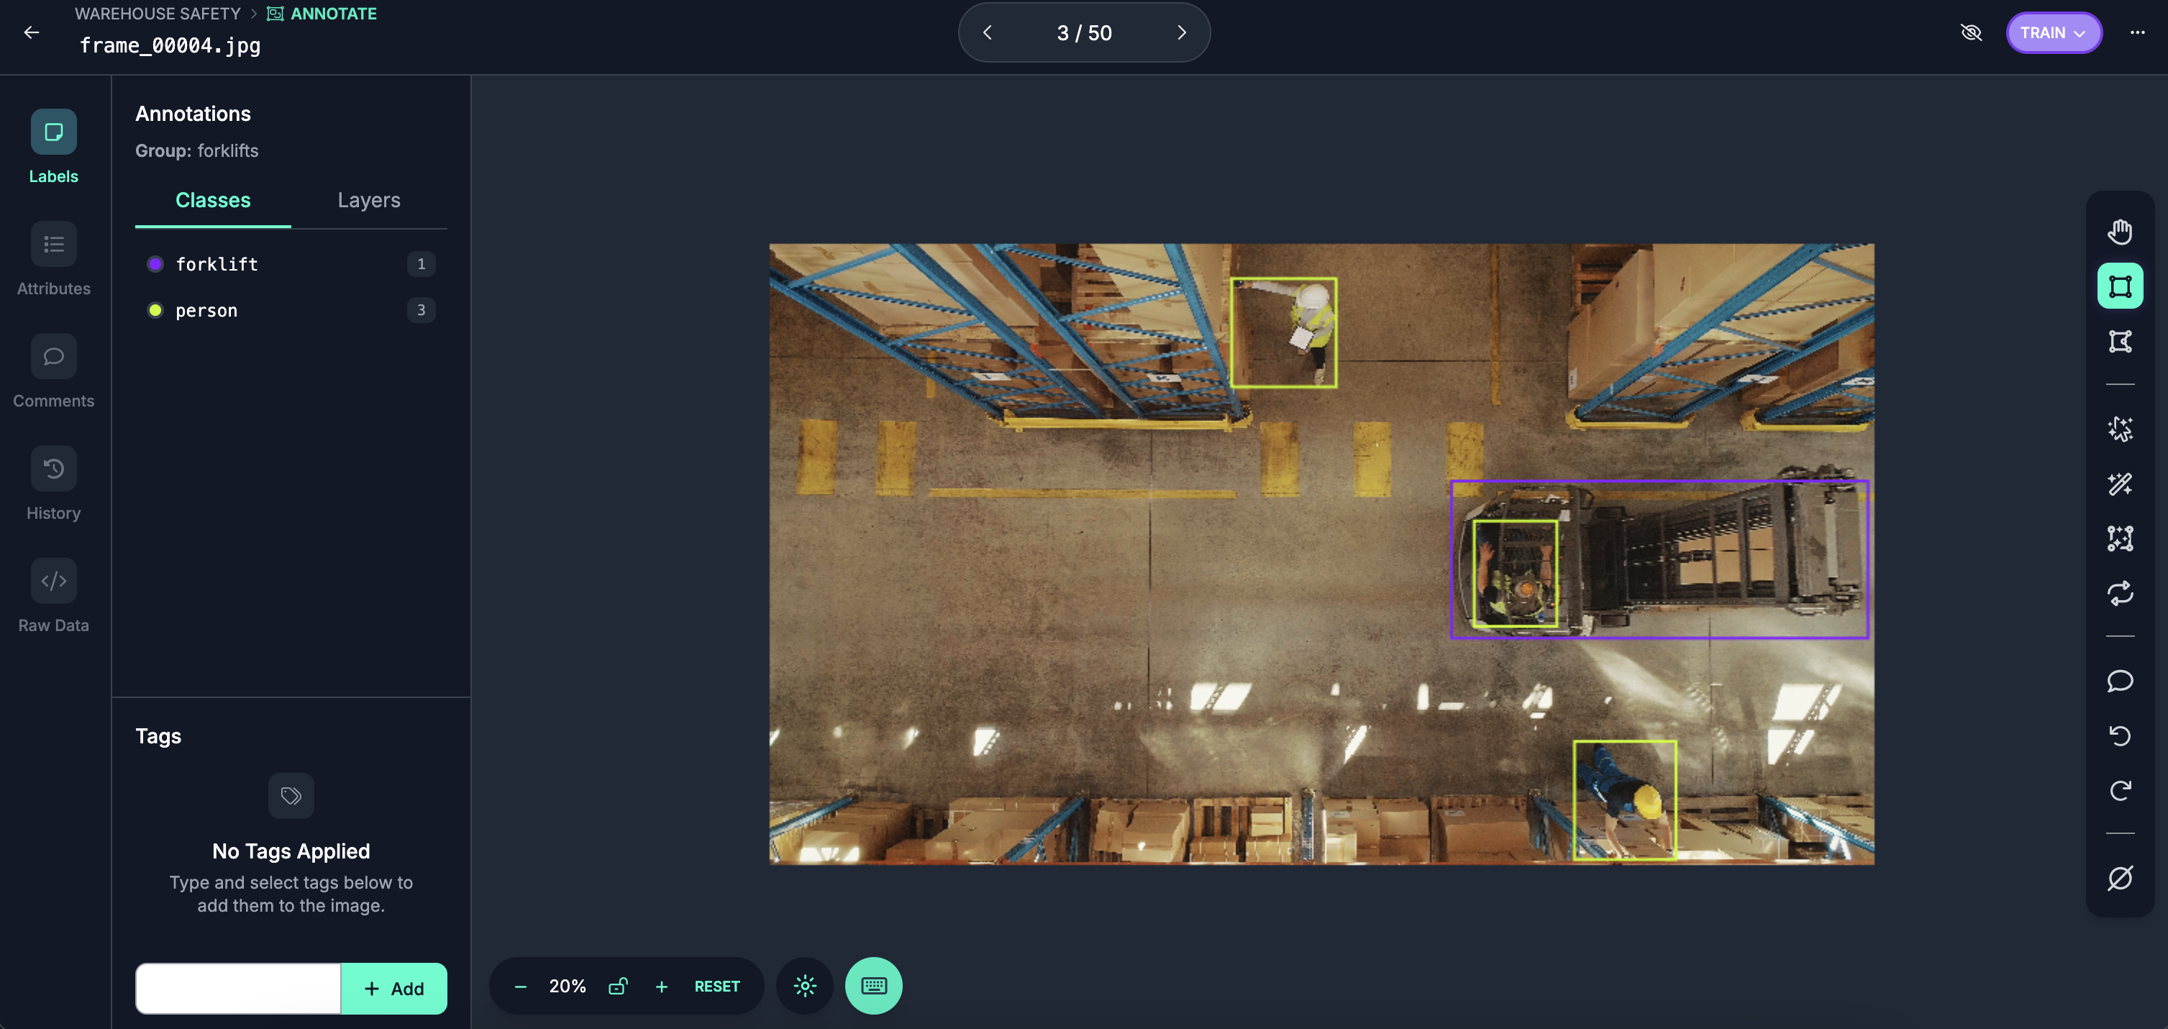Switch to the Layers tab
2168x1029 pixels.
(x=368, y=201)
